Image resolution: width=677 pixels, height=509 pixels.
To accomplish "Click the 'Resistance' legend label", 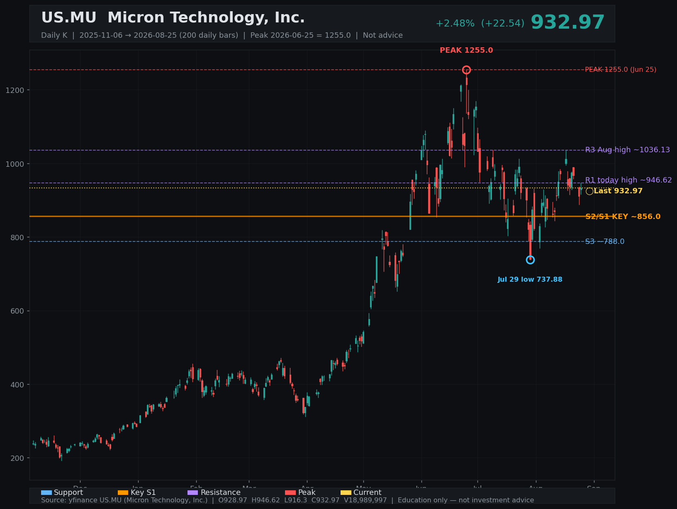I will (x=220, y=492).
